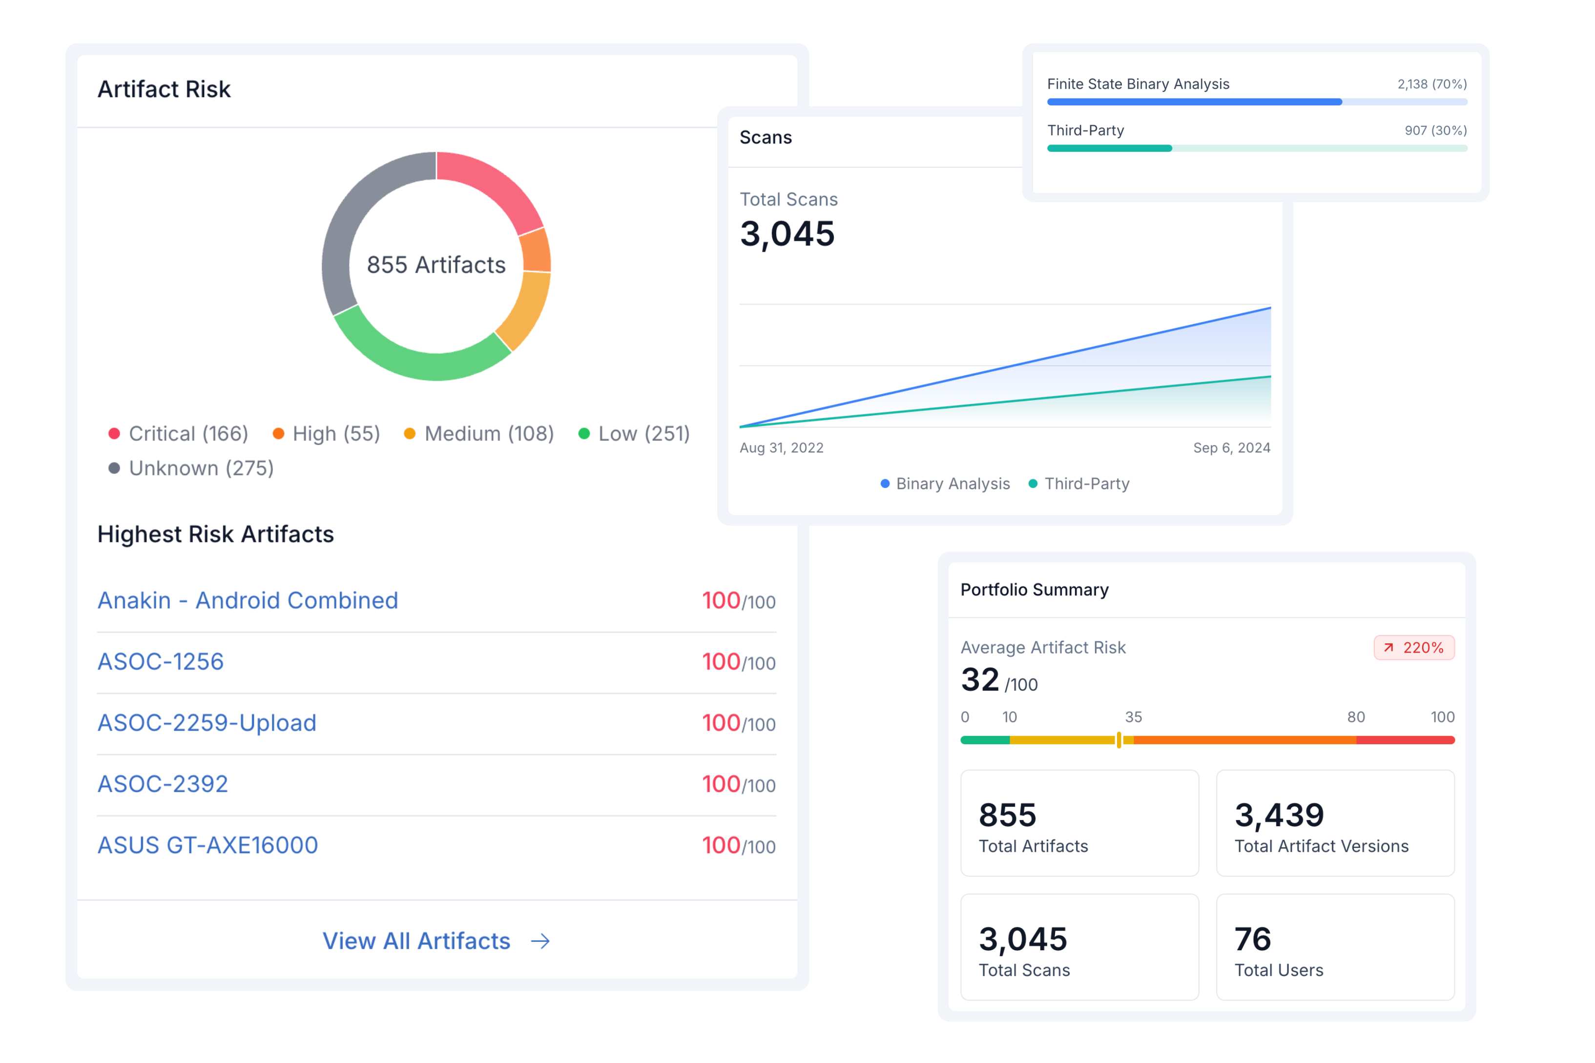Toggle the Medium (108) legend entry
The image size is (1595, 1063).
(489, 434)
